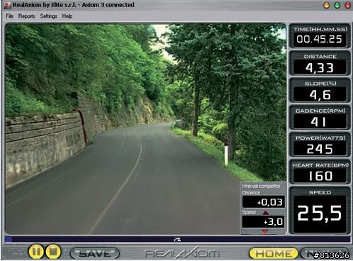Click the course progress bar showing 2%
This screenshot has height=261, width=353.
click(x=177, y=239)
